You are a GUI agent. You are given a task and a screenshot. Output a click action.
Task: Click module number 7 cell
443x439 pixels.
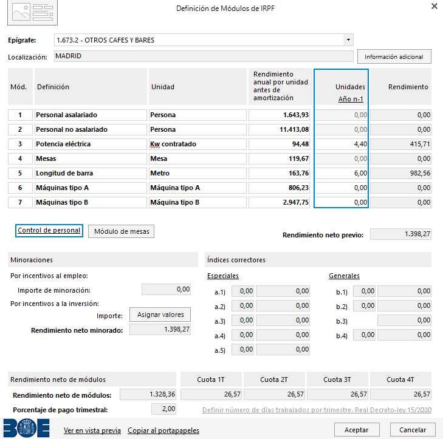pyautogui.click(x=20, y=202)
